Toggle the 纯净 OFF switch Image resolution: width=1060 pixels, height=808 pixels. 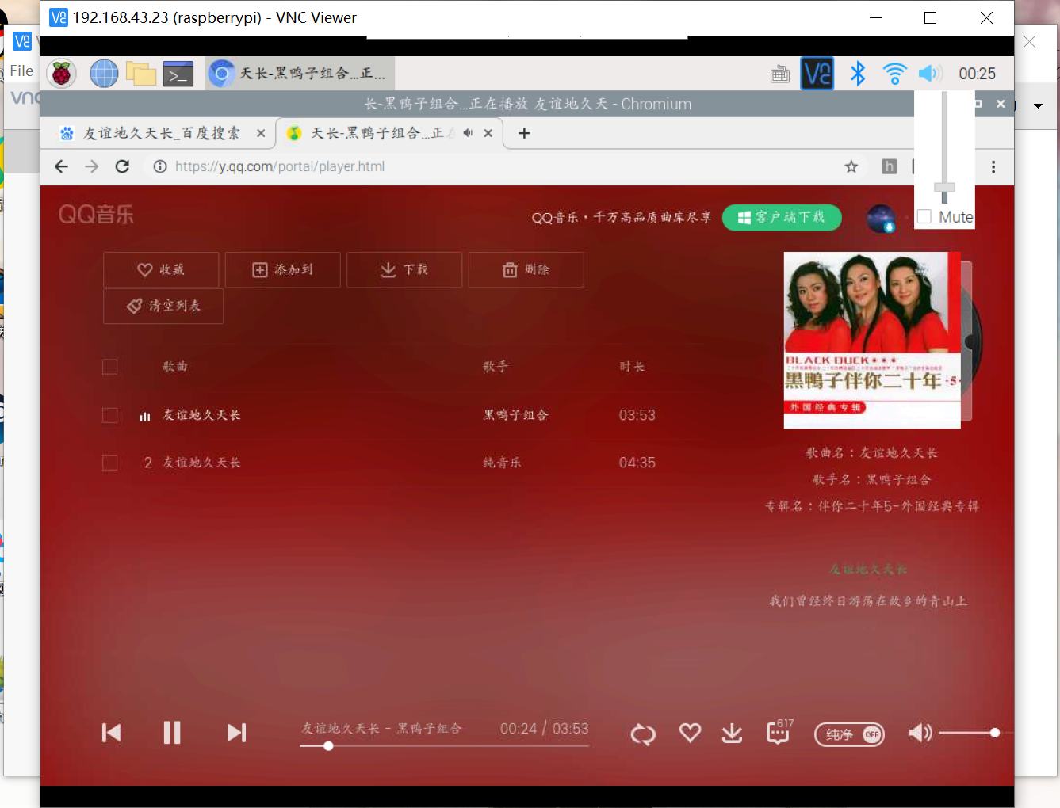[x=849, y=734]
